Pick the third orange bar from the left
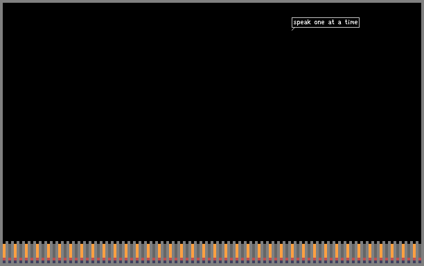Image resolution: width=424 pixels, height=266 pixels. pyautogui.click(x=26, y=251)
